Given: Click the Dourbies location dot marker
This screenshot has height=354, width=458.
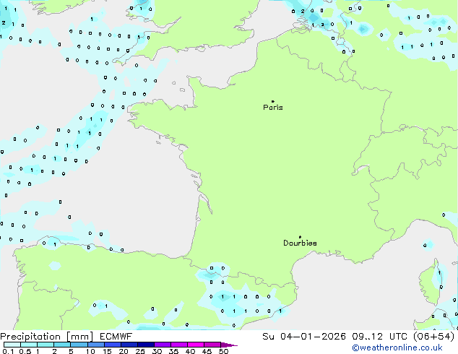Looking at the screenshot, I should (x=300, y=237).
